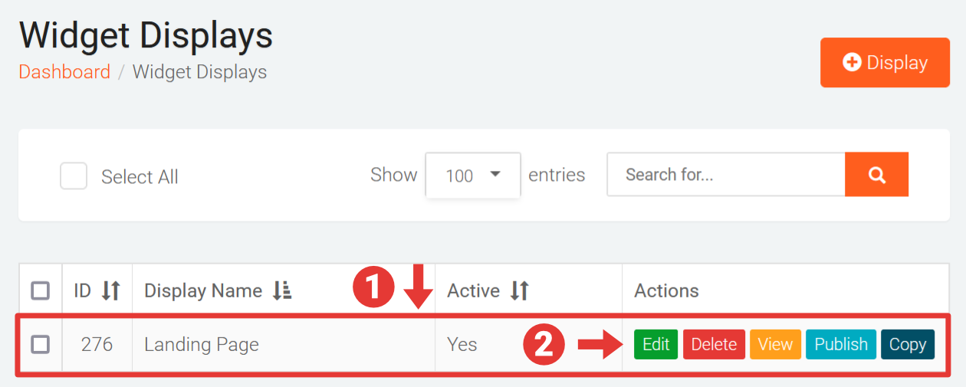Go to the Dashboard breadcrumb link
This screenshot has width=966, height=387.
tap(64, 72)
